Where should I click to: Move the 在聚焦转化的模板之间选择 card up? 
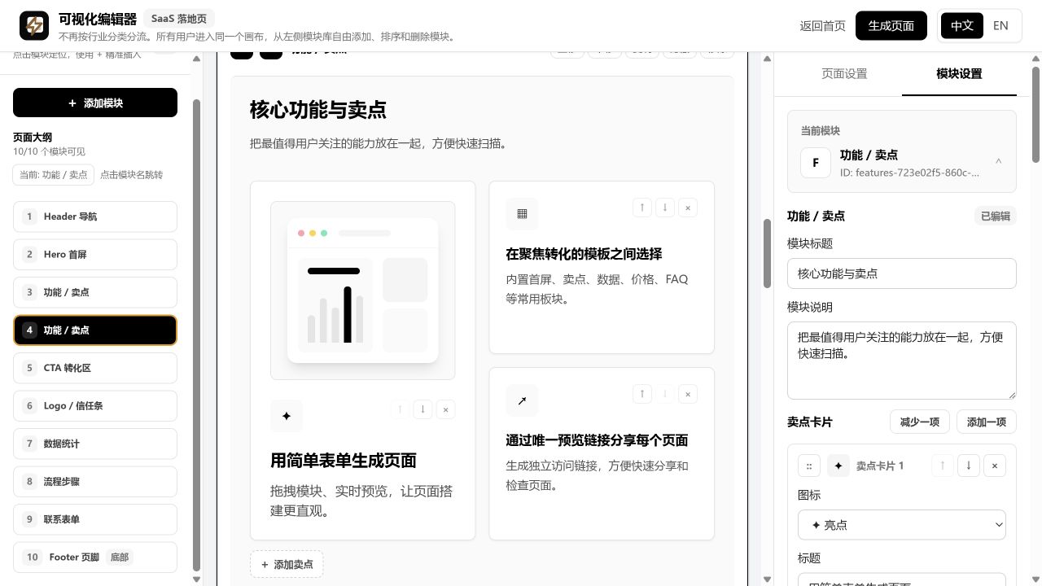click(642, 208)
